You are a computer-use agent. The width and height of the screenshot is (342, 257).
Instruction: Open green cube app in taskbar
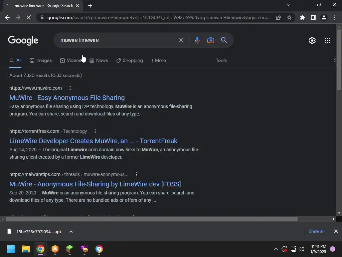click(69, 249)
